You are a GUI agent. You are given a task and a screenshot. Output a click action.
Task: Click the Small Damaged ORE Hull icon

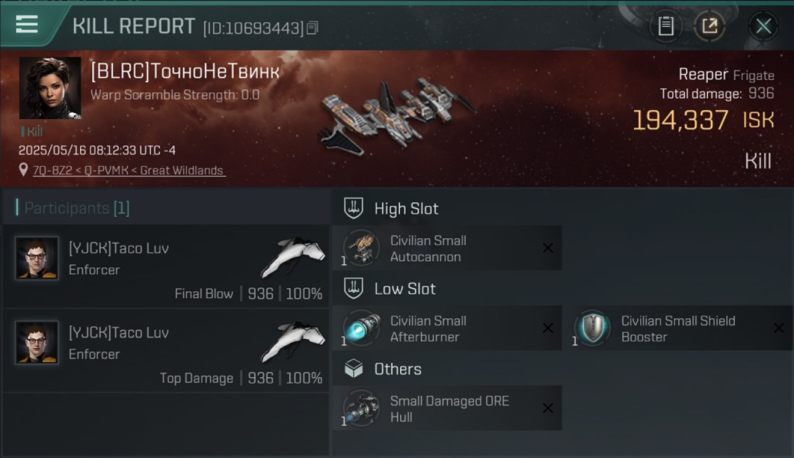pos(361,409)
